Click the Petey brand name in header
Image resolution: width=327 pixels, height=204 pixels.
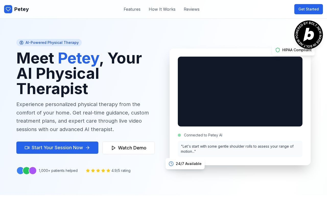pyautogui.click(x=21, y=9)
